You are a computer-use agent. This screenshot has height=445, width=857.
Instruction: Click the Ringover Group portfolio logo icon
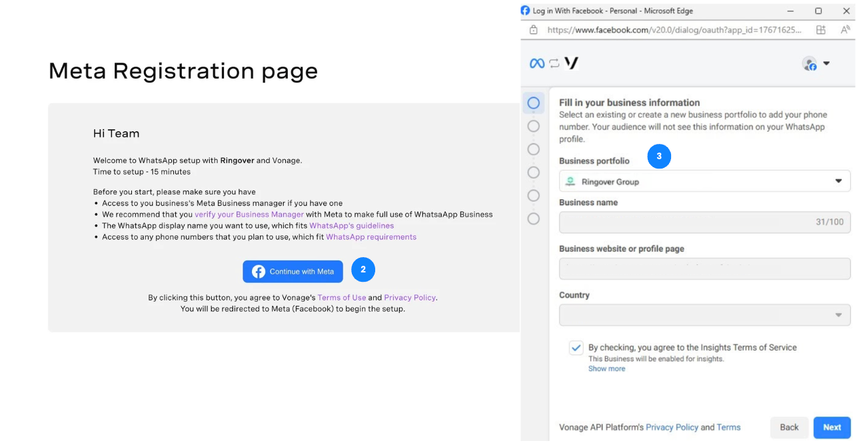[x=570, y=181]
